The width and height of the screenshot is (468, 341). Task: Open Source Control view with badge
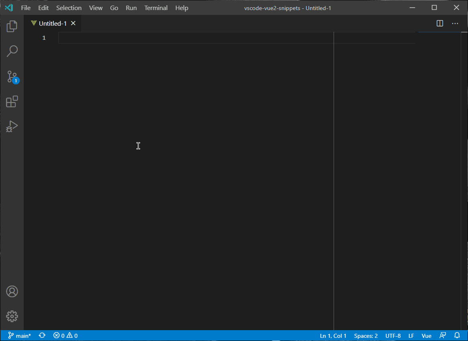[x=12, y=77]
